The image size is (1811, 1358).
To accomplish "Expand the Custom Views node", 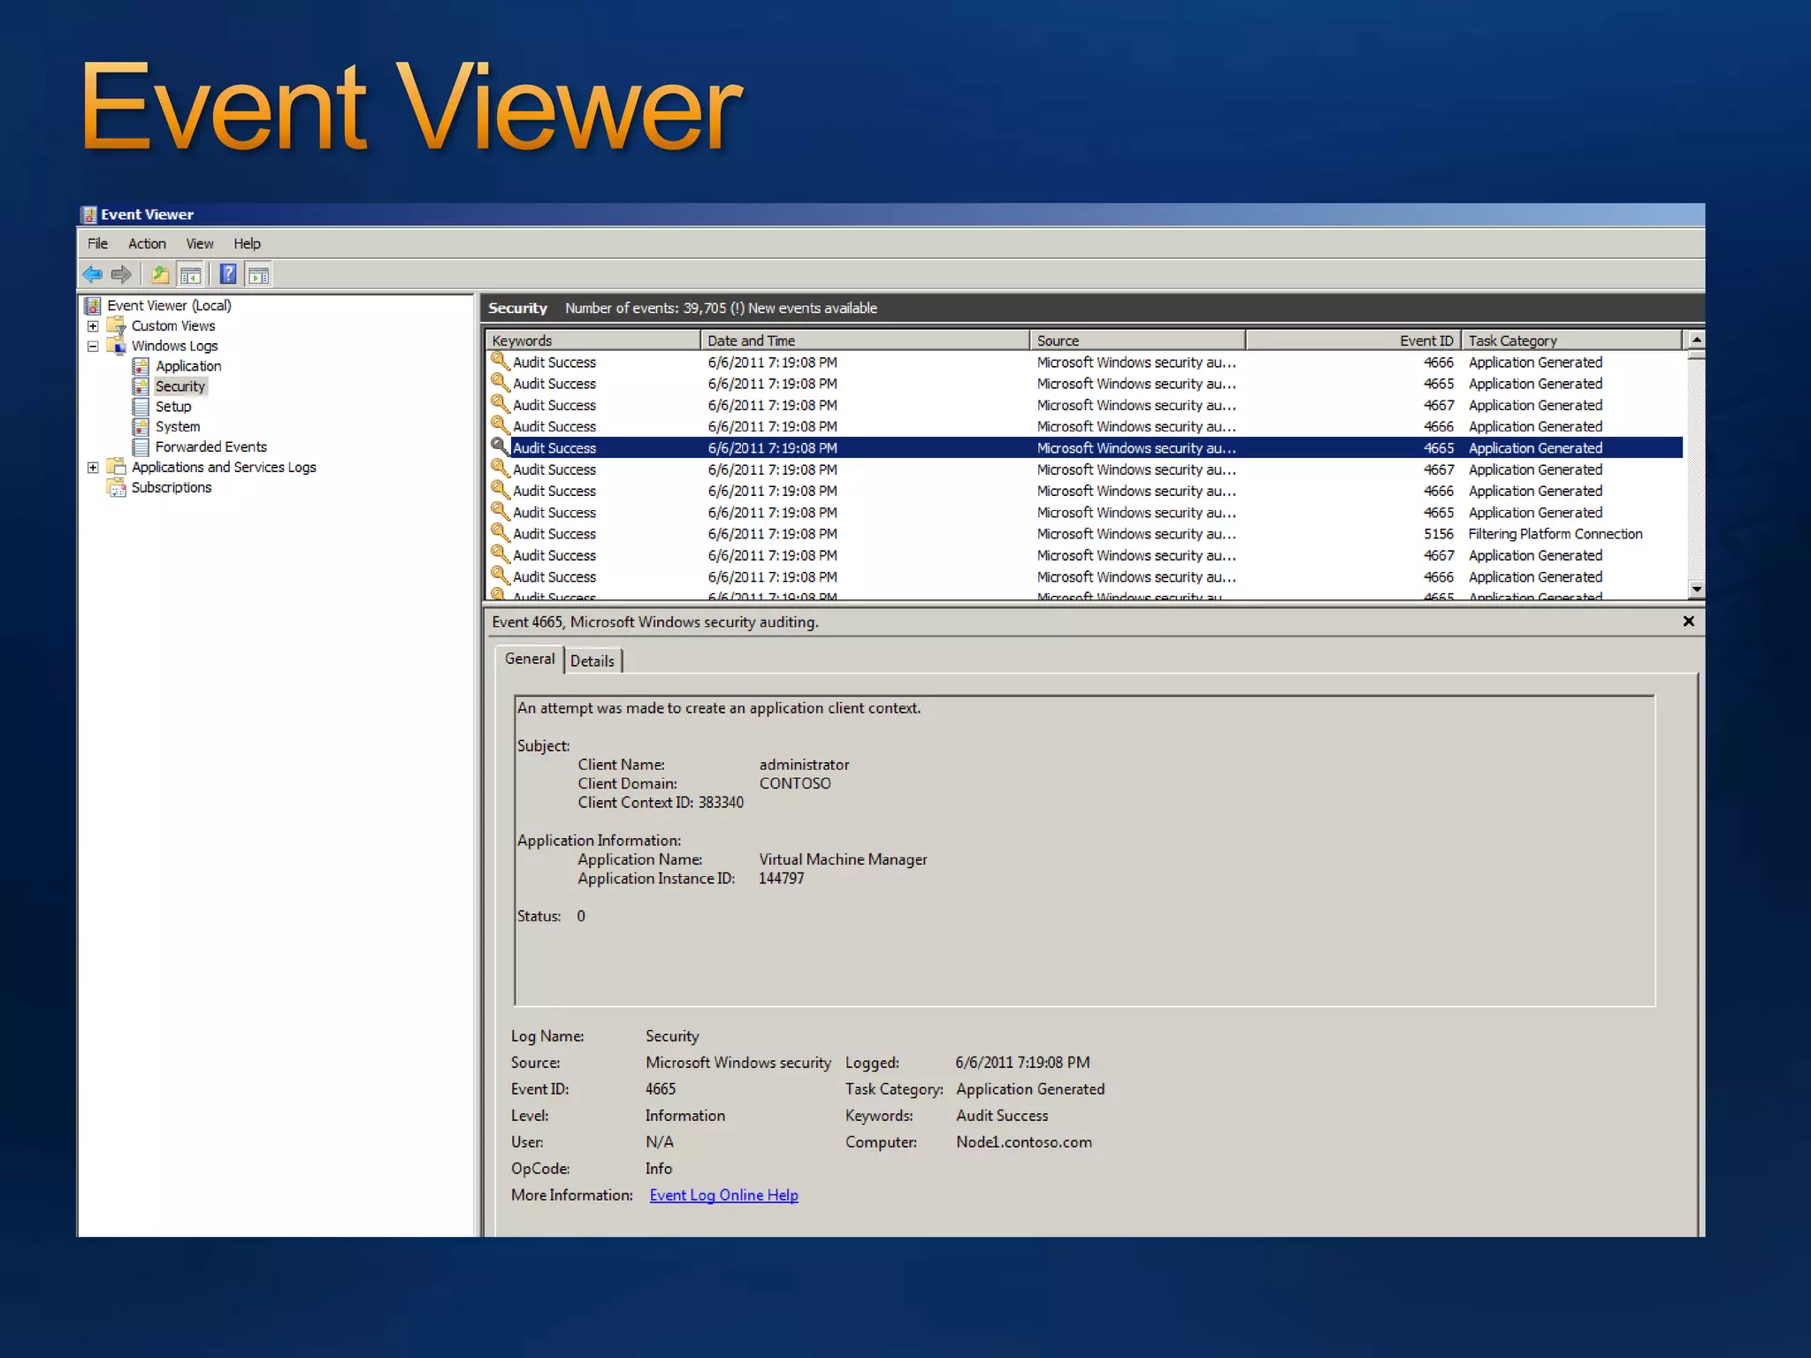I will (93, 326).
